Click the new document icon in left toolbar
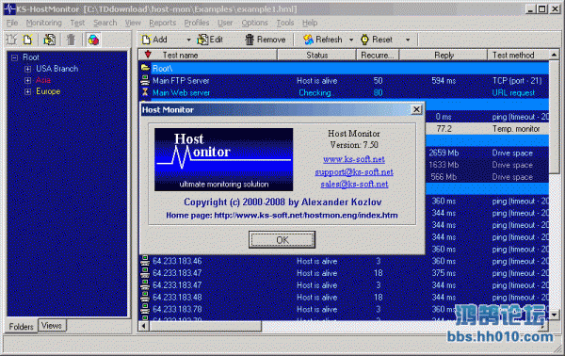 27,40
